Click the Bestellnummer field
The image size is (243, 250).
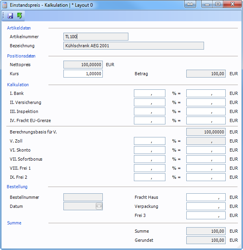coord(83,197)
